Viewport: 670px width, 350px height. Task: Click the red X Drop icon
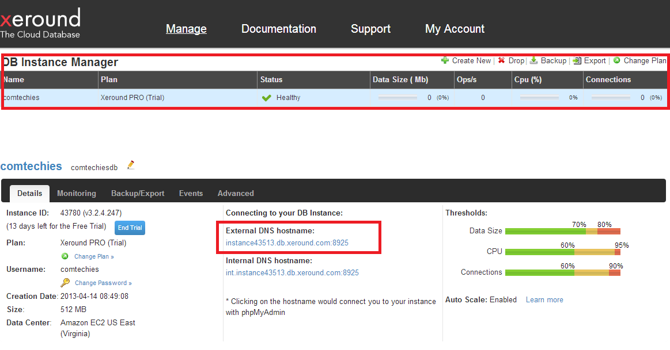tap(502, 60)
